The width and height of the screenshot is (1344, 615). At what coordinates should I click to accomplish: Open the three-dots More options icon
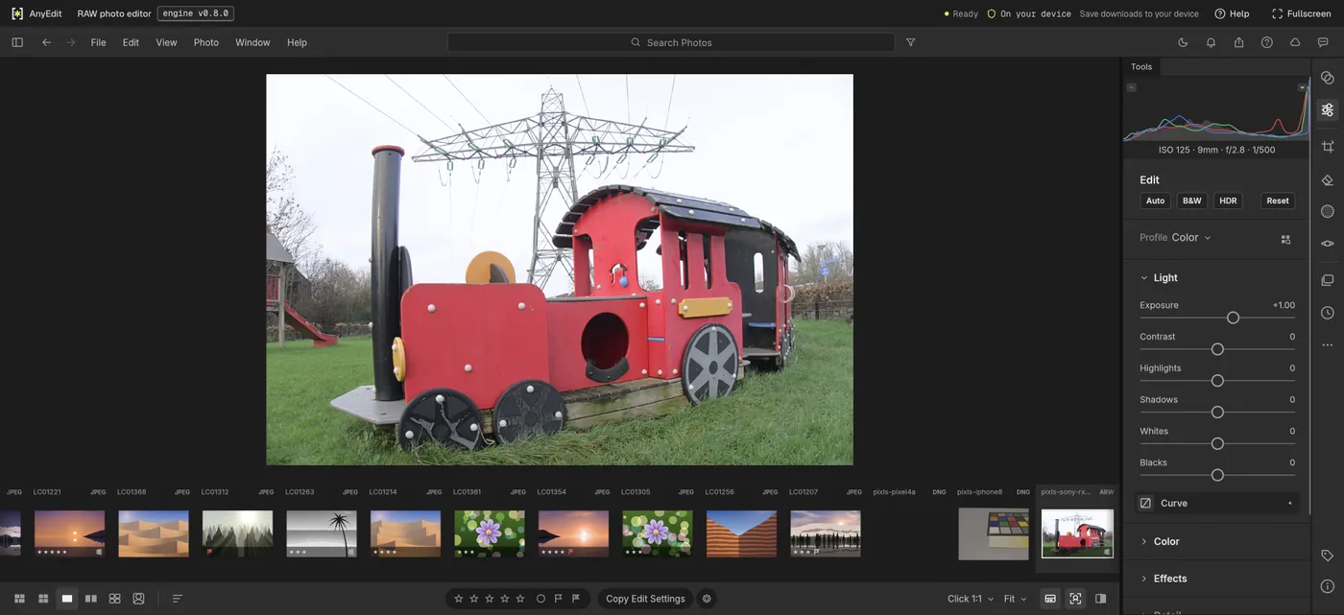coord(1327,344)
